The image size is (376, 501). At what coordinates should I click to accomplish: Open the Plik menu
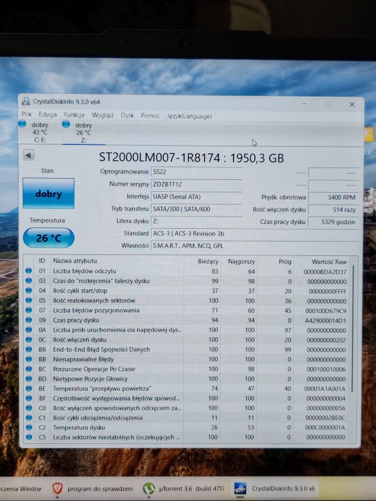point(27,114)
